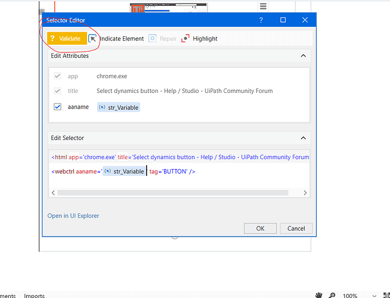The height and width of the screenshot is (298, 390).
Task: Uncheck the aaname attribute checkbox
Action: tap(57, 107)
